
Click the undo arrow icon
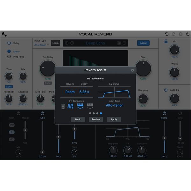(x=166, y=34)
